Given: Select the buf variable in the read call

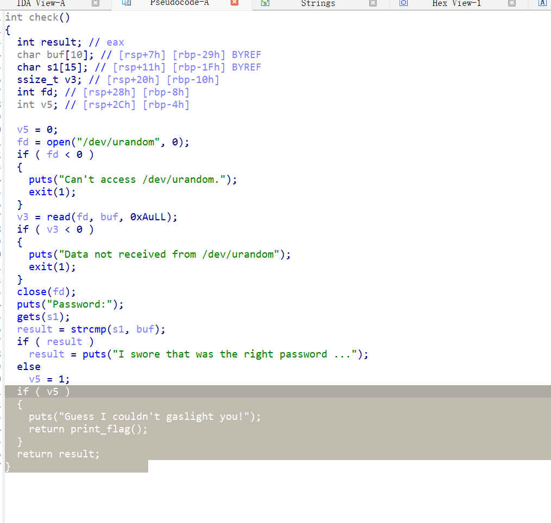Looking at the screenshot, I should tap(109, 216).
